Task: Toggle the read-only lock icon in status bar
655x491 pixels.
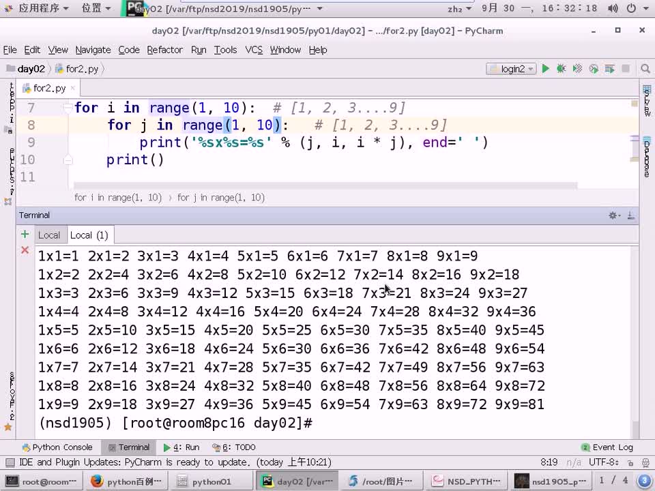Action: [x=630, y=462]
